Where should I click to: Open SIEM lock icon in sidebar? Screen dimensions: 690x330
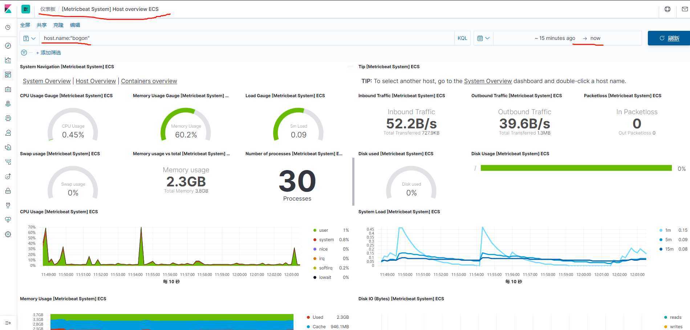[x=8, y=191]
